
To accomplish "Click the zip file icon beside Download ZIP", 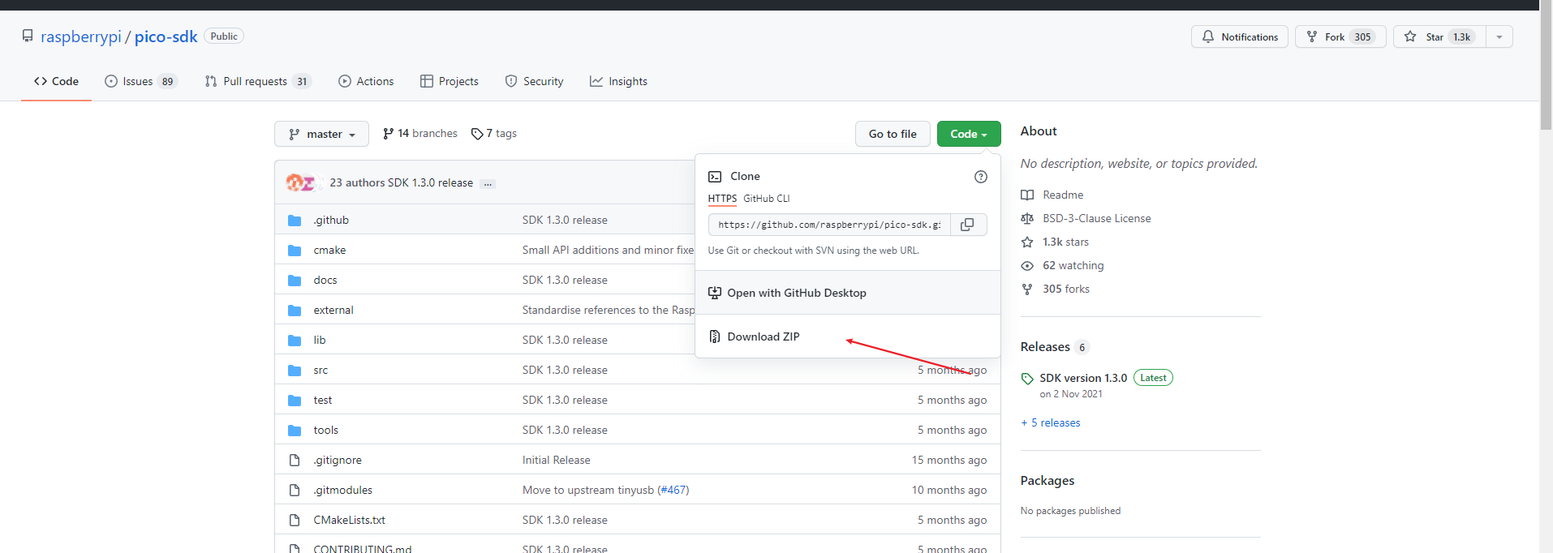I will (715, 337).
